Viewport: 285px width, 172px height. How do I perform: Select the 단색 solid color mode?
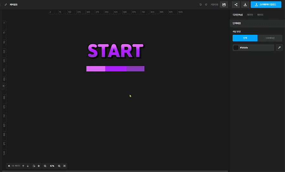click(x=245, y=38)
